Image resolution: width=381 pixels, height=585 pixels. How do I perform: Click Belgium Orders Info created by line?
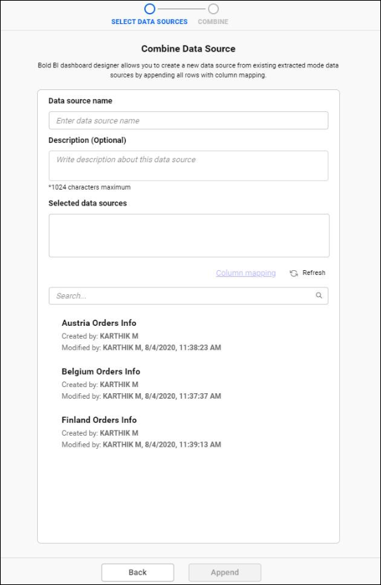tap(100, 384)
